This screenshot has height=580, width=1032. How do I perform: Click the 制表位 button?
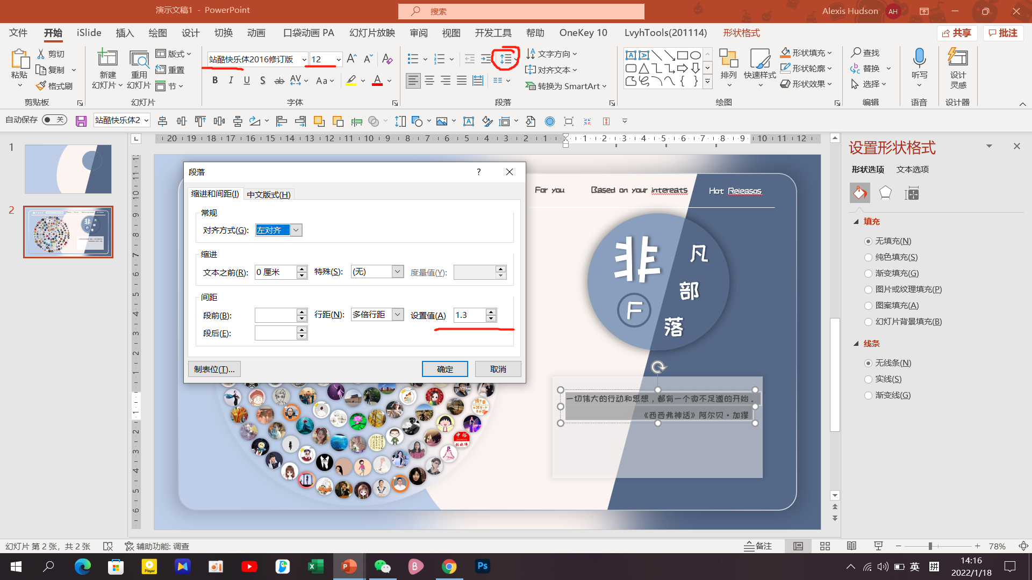tap(214, 369)
